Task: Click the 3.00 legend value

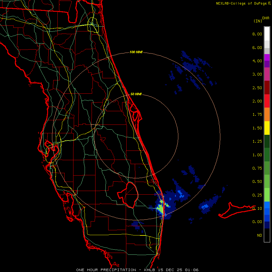Action: (x=257, y=74)
